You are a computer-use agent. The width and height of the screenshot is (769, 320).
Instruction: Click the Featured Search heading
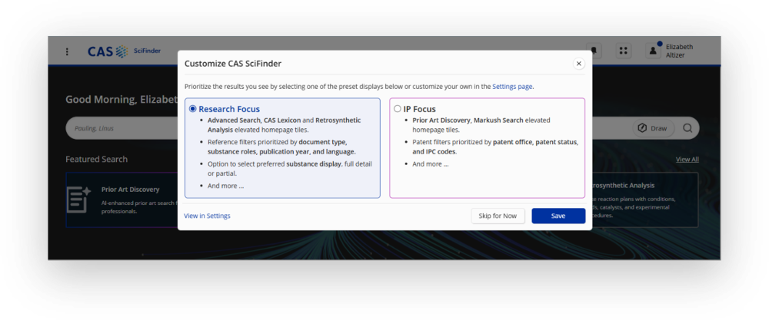[97, 160]
